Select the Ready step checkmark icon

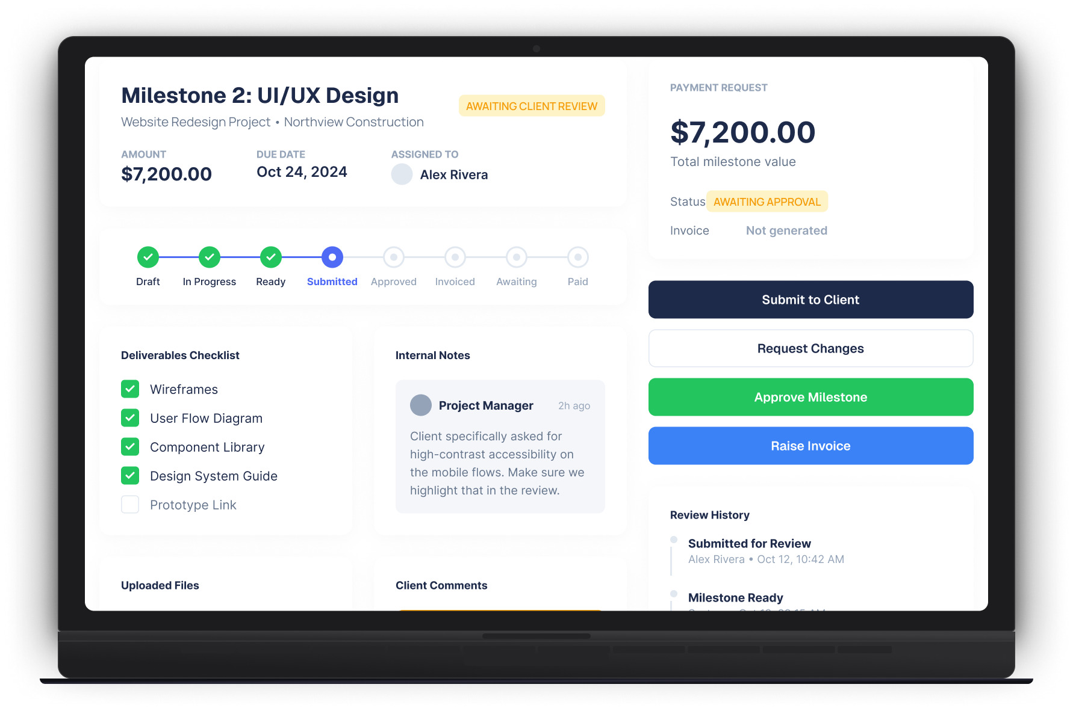coord(271,257)
